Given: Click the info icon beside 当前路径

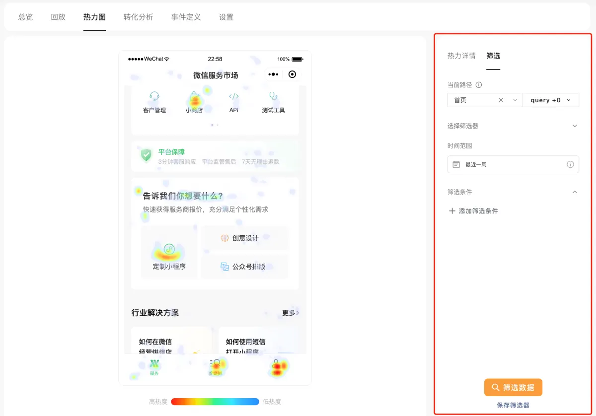Looking at the screenshot, I should (x=479, y=85).
